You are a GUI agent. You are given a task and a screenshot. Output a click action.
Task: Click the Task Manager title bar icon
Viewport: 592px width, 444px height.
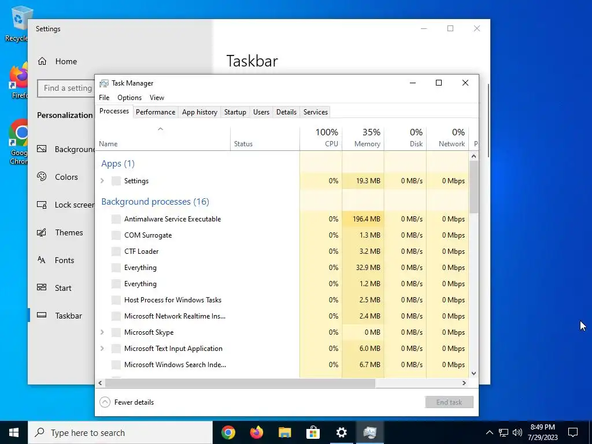[104, 83]
